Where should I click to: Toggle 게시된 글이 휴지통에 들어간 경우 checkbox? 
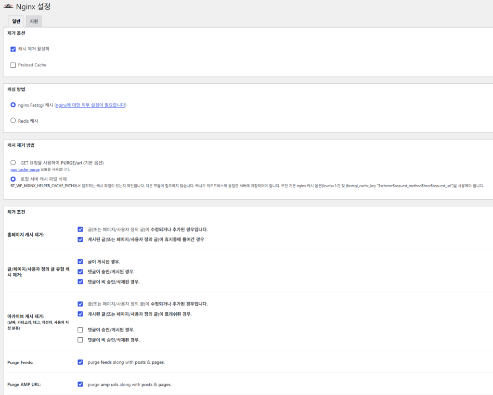coord(80,240)
